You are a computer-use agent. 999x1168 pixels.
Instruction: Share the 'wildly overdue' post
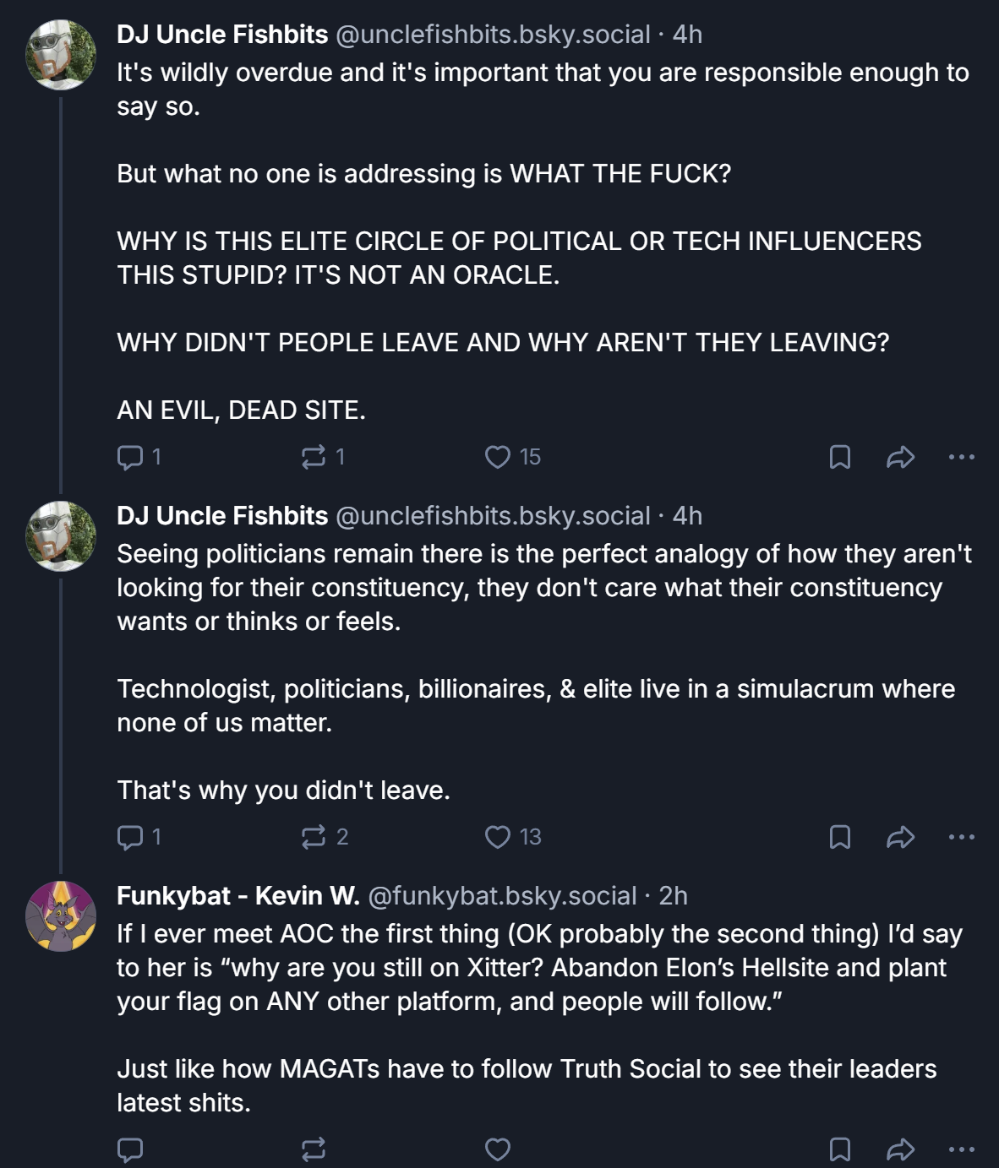[900, 457]
